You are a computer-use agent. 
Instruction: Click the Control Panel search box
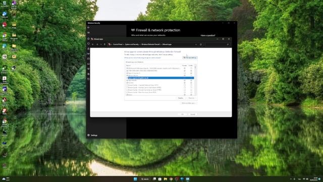(218, 44)
